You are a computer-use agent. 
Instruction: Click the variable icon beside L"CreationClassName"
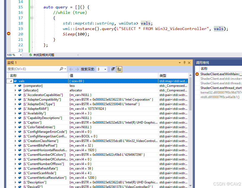pos(20,141)
